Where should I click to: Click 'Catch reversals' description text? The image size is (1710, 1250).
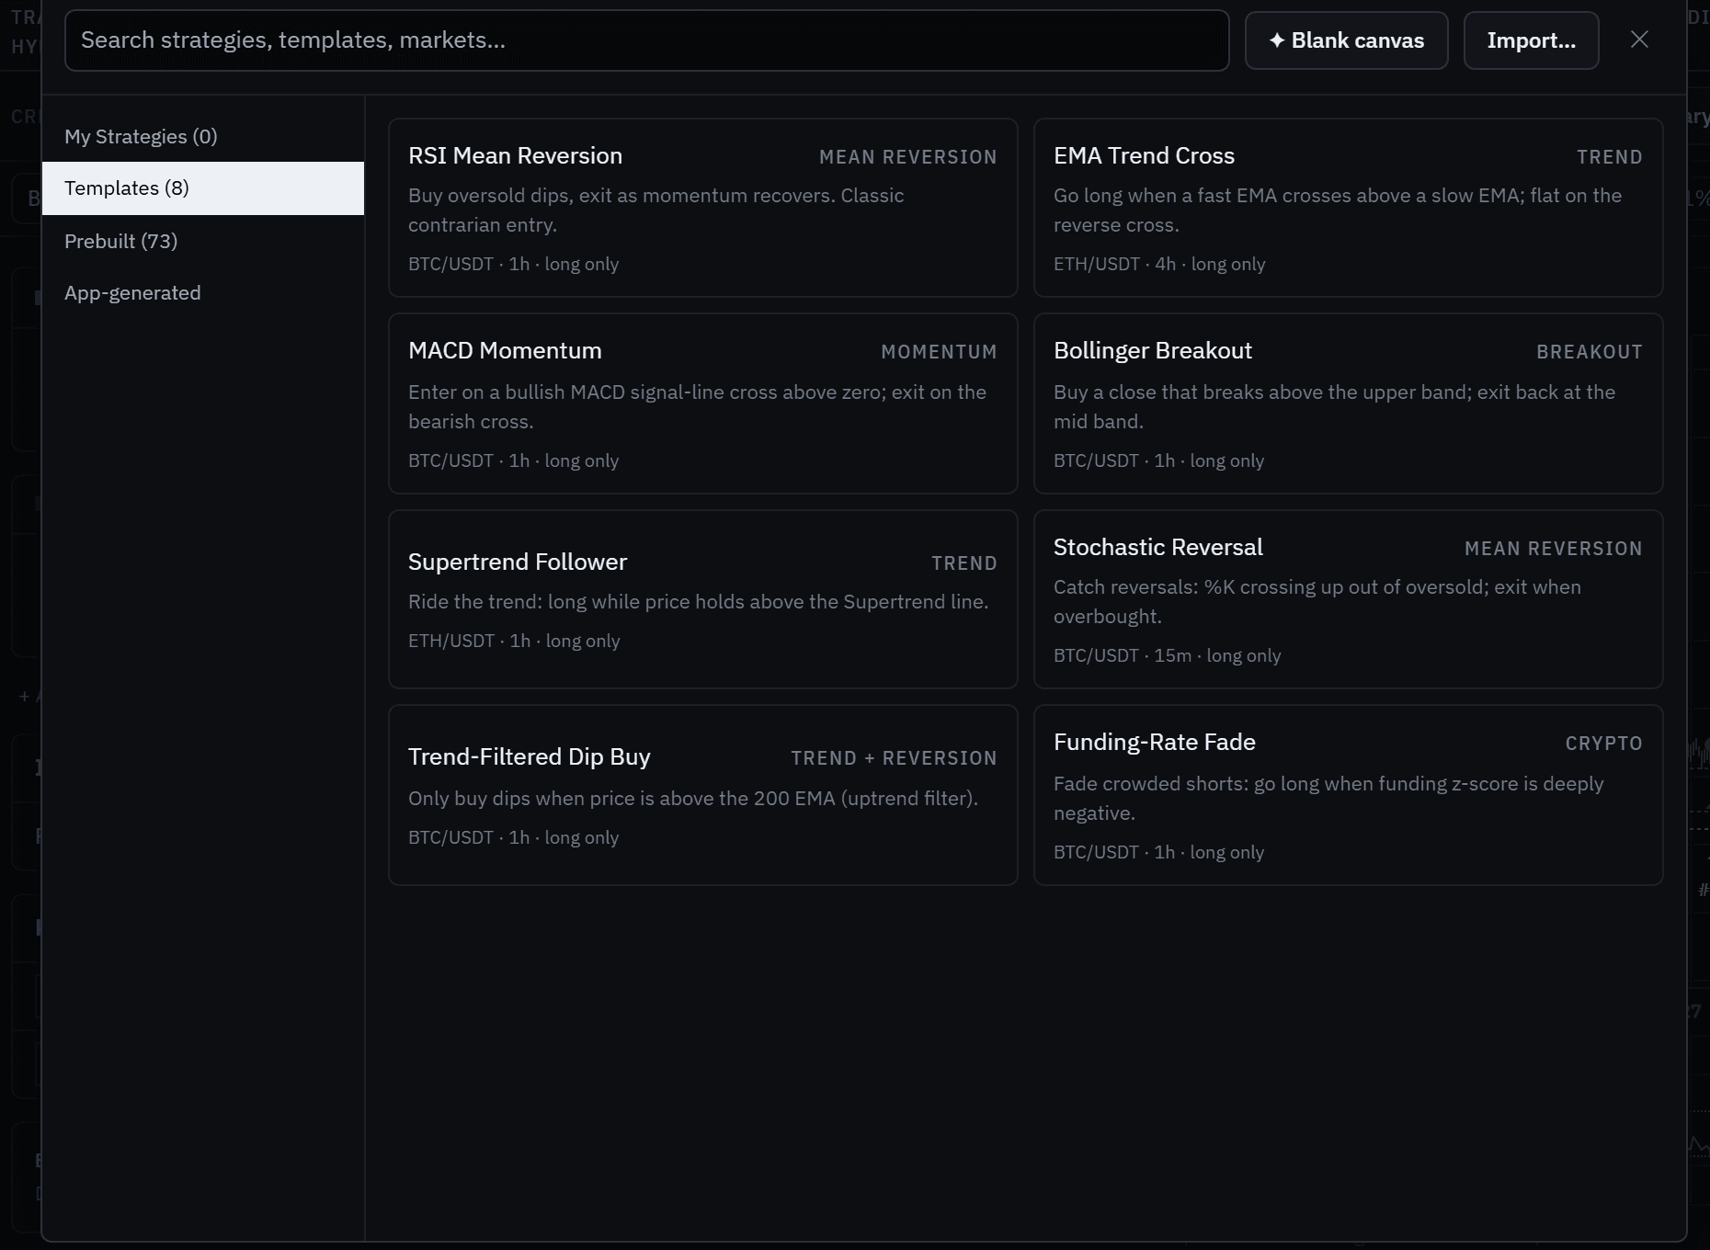1317,602
